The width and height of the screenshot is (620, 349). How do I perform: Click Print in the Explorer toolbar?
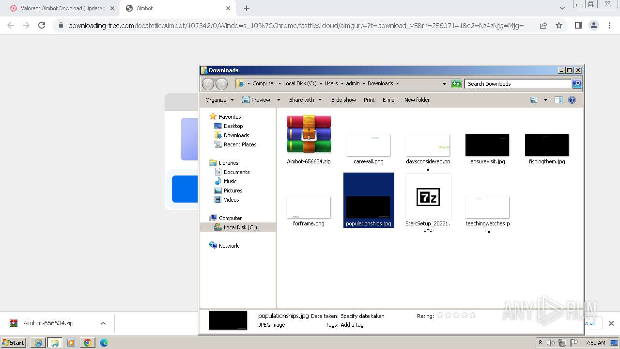click(x=369, y=100)
